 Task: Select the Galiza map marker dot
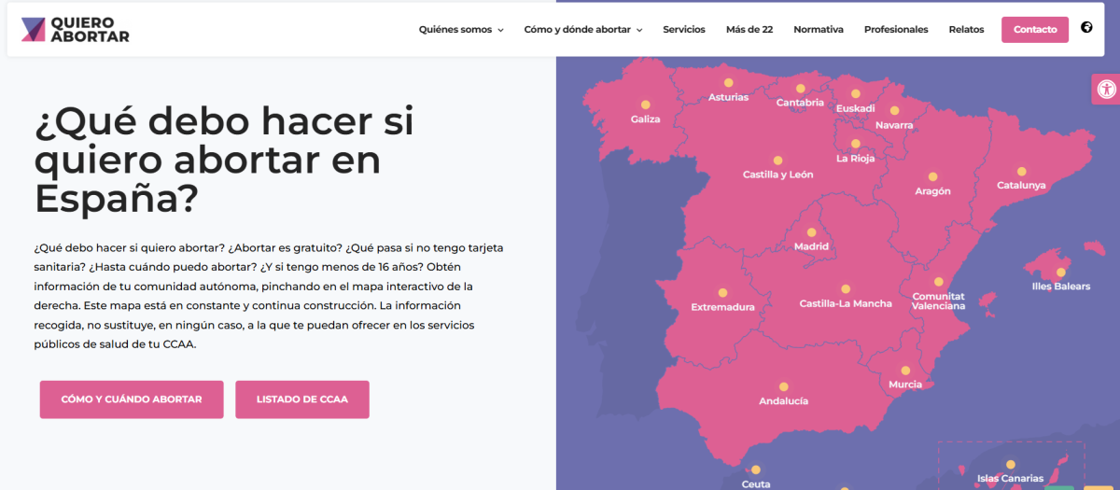645,105
